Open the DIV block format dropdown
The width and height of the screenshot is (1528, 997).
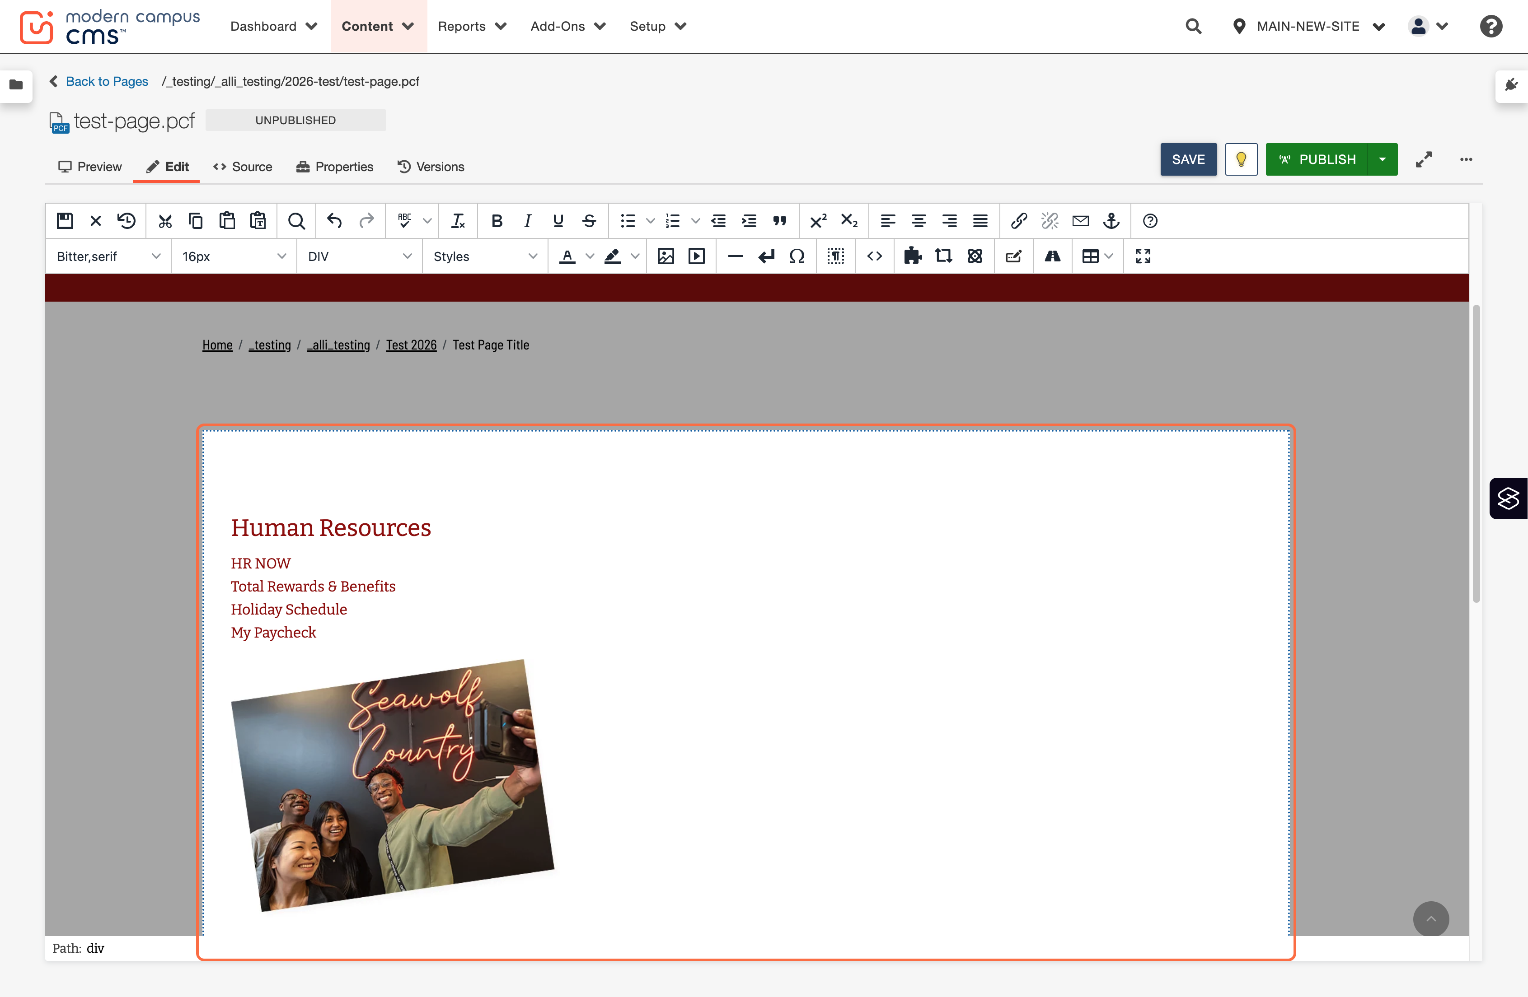(x=359, y=256)
